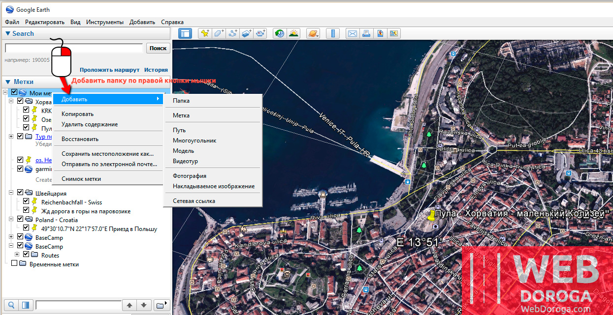
Task: Click the yellow Пула placemark pin on map
Action: [432, 216]
